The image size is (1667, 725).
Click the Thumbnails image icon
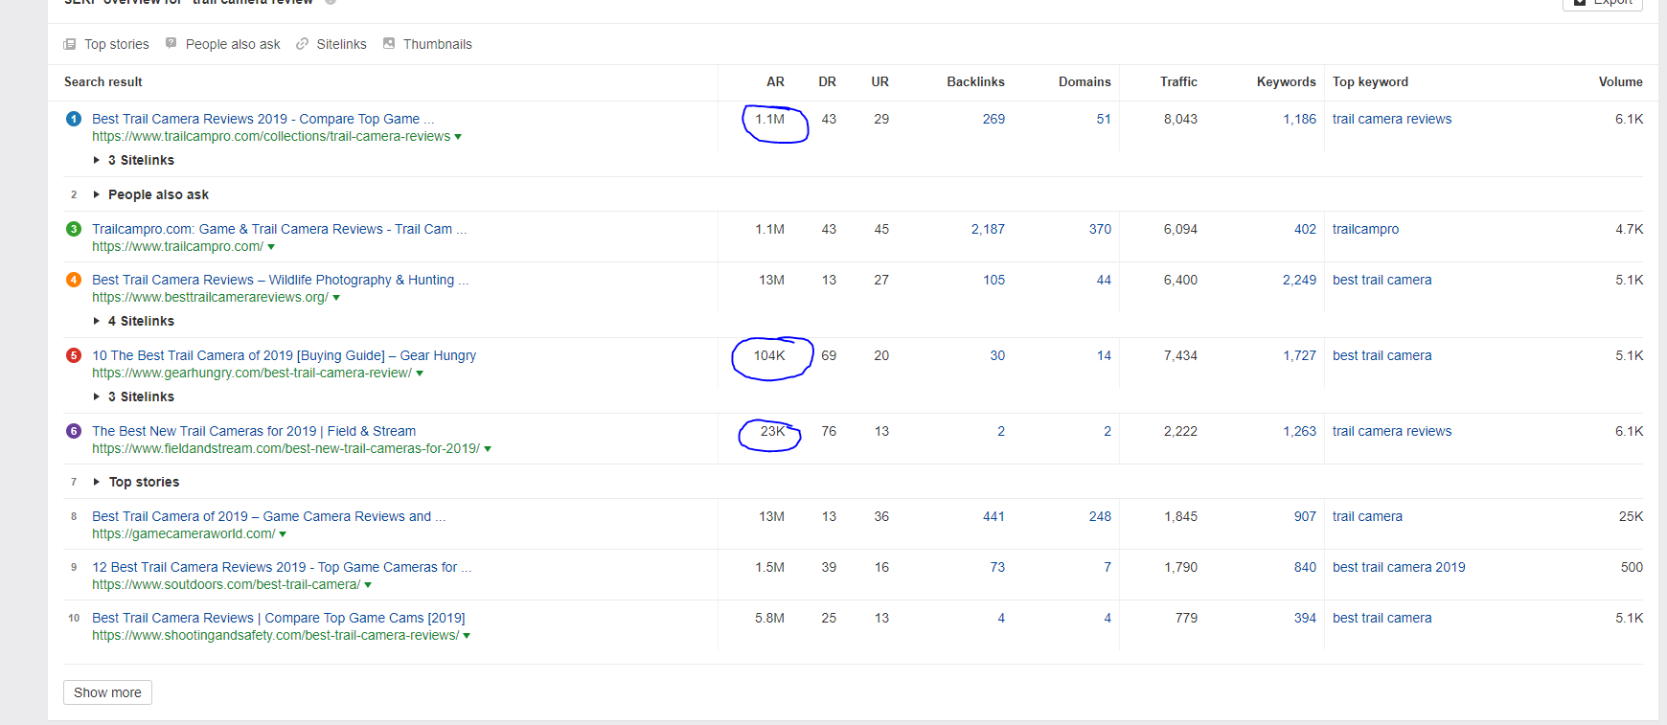[389, 43]
